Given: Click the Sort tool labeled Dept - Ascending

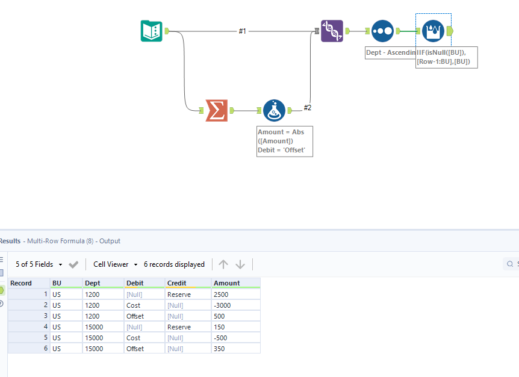Looking at the screenshot, I should tap(383, 31).
